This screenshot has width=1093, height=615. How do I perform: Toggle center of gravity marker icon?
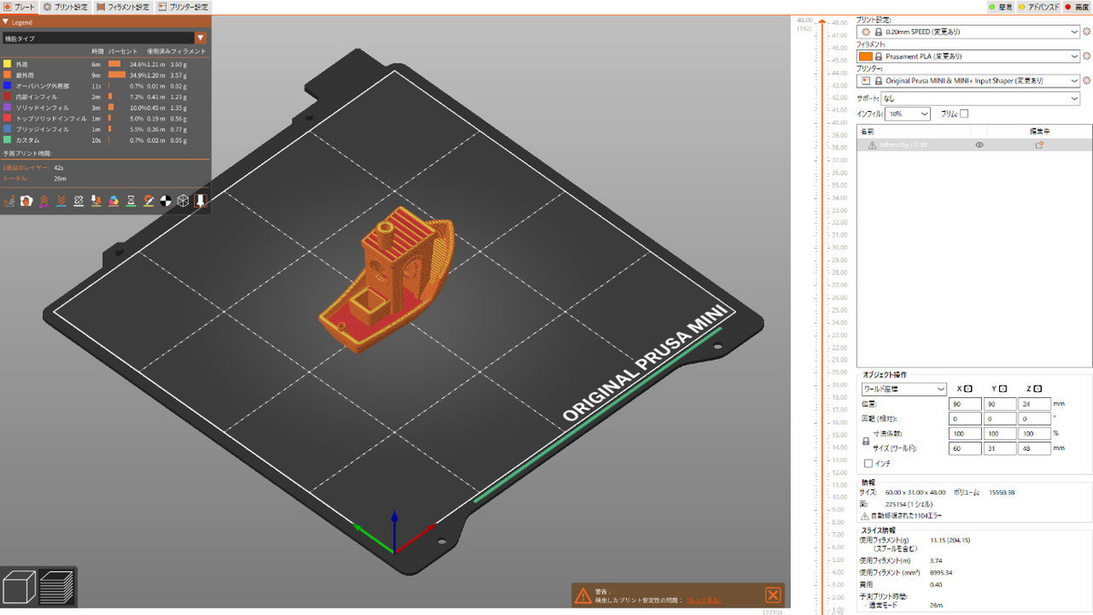[x=166, y=200]
